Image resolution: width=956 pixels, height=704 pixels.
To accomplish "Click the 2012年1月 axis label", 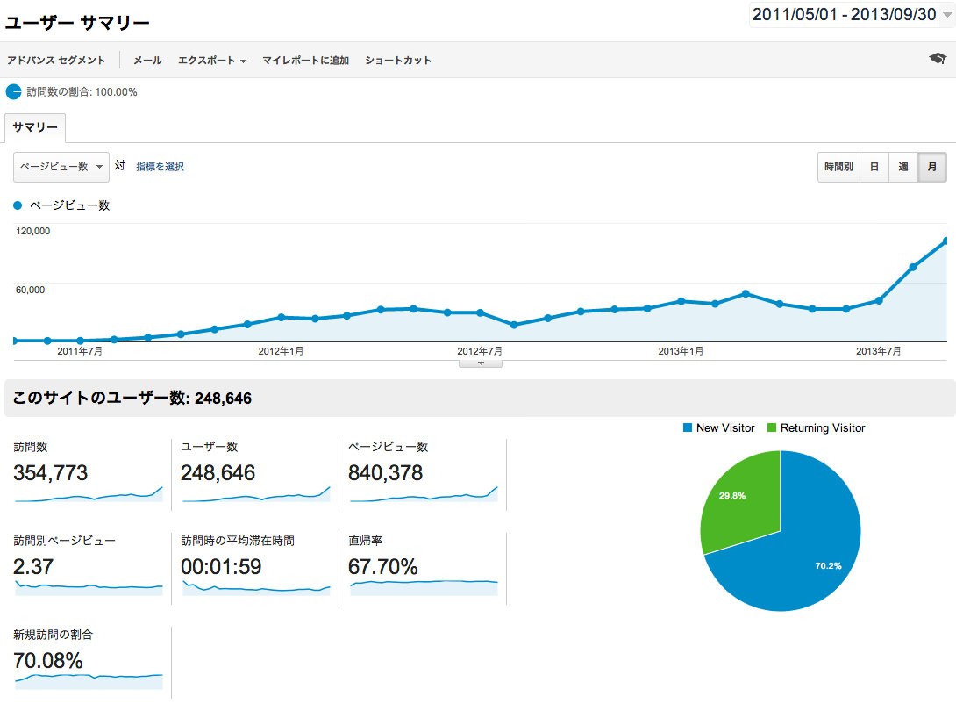I will (x=281, y=351).
